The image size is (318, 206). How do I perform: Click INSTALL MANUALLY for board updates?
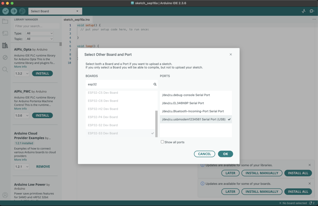262,191
